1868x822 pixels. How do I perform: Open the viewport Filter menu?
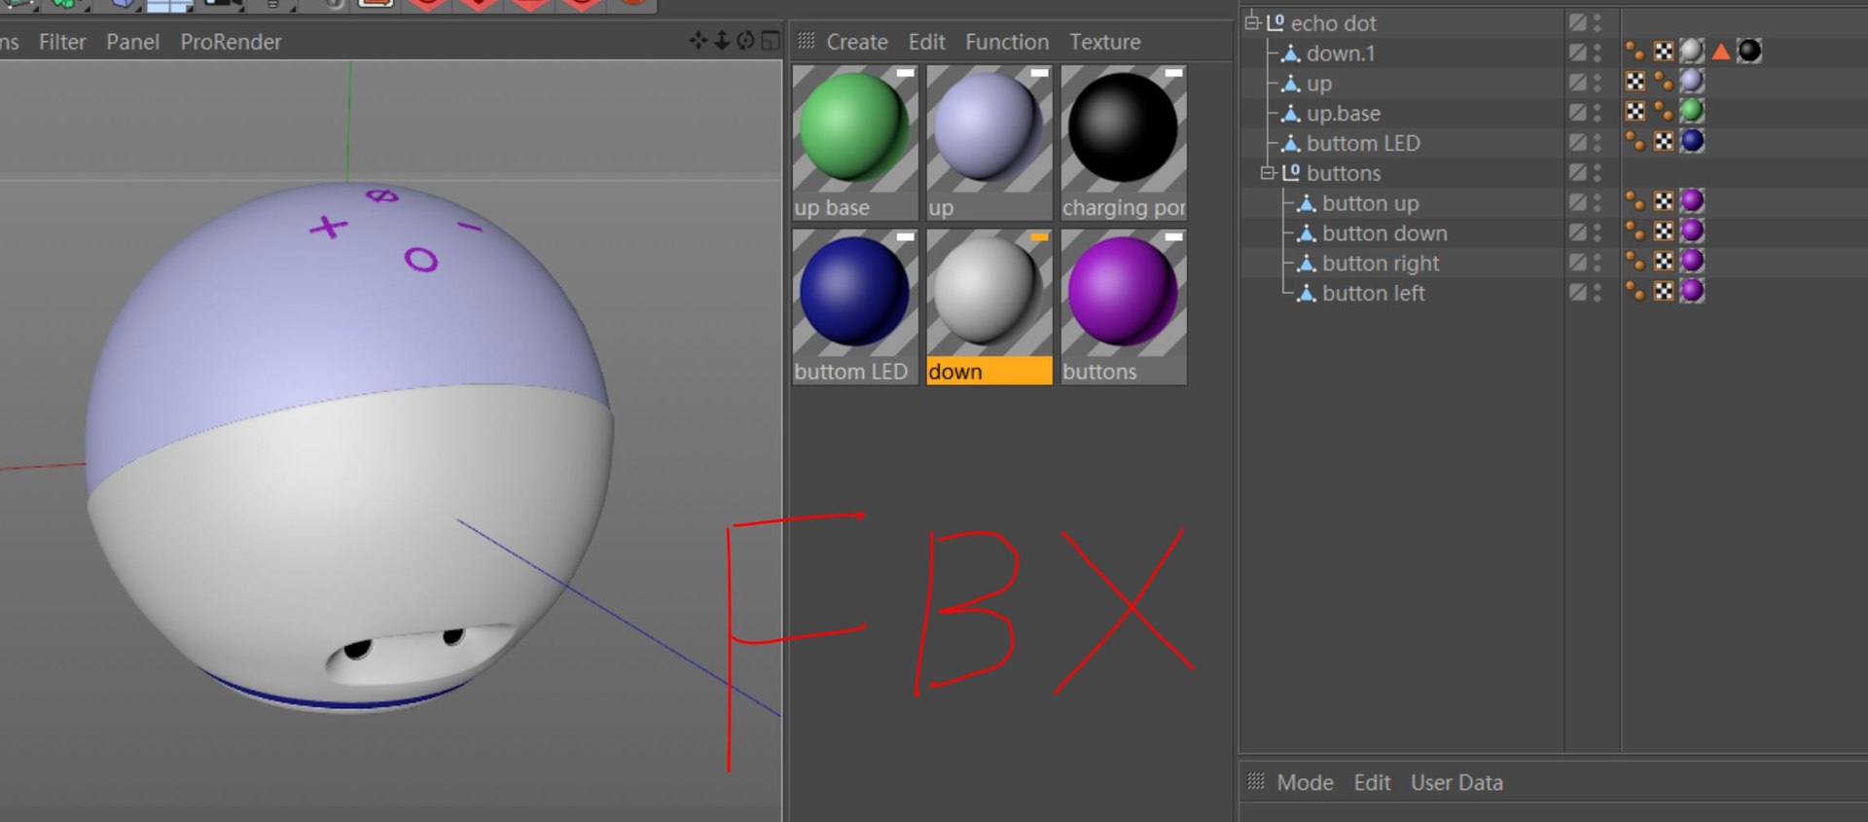pyautogui.click(x=62, y=42)
